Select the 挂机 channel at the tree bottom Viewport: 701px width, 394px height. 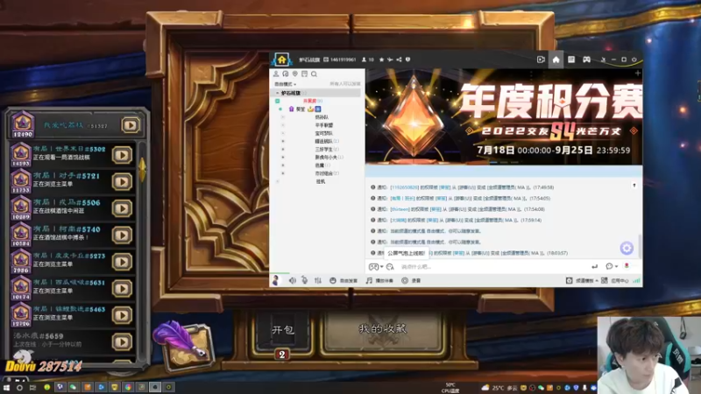coord(321,181)
